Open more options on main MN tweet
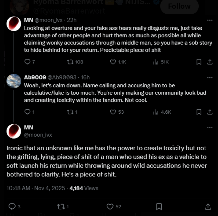 210,128
